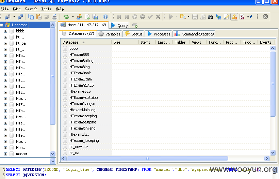
Task: Open the Edit menu
Action: 17,9
